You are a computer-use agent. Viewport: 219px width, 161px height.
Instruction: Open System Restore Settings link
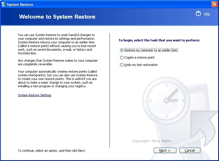[x=34, y=95]
